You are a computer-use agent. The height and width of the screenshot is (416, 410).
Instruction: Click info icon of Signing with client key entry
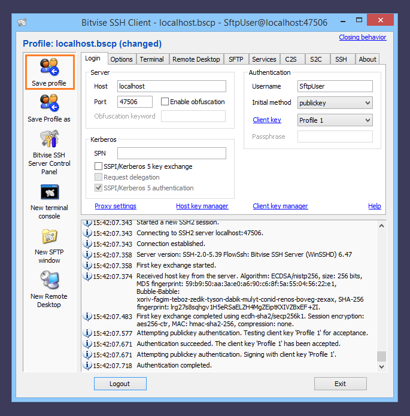87,354
